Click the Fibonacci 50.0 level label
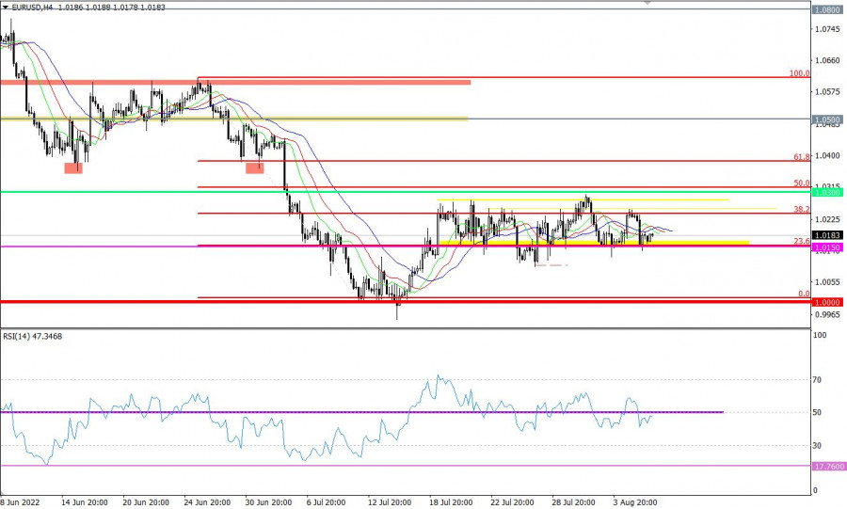847x509 pixels. tap(801, 183)
